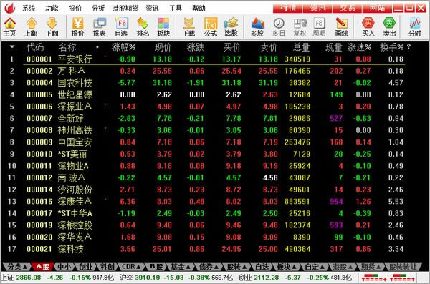The height and width of the screenshot is (284, 430).
Task: Open the table header dropdown triangle
Action: coord(11,46)
